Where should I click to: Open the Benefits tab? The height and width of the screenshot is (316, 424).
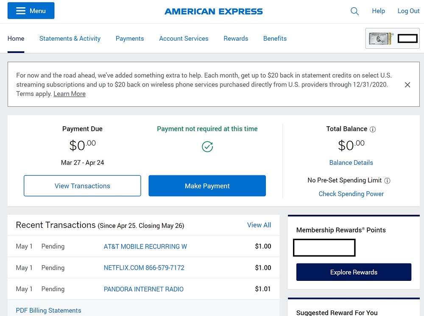[275, 39]
